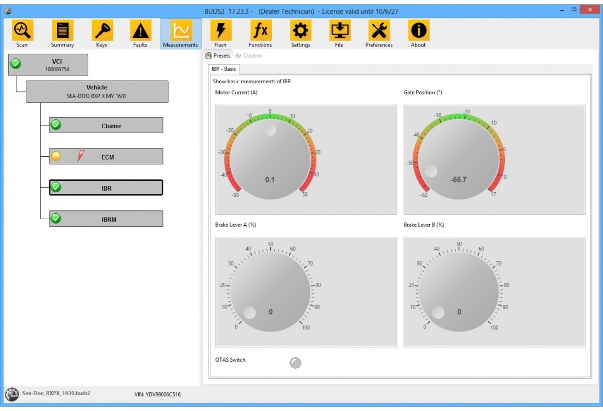Select the IBRM module
The image size is (603, 411).
point(106,219)
